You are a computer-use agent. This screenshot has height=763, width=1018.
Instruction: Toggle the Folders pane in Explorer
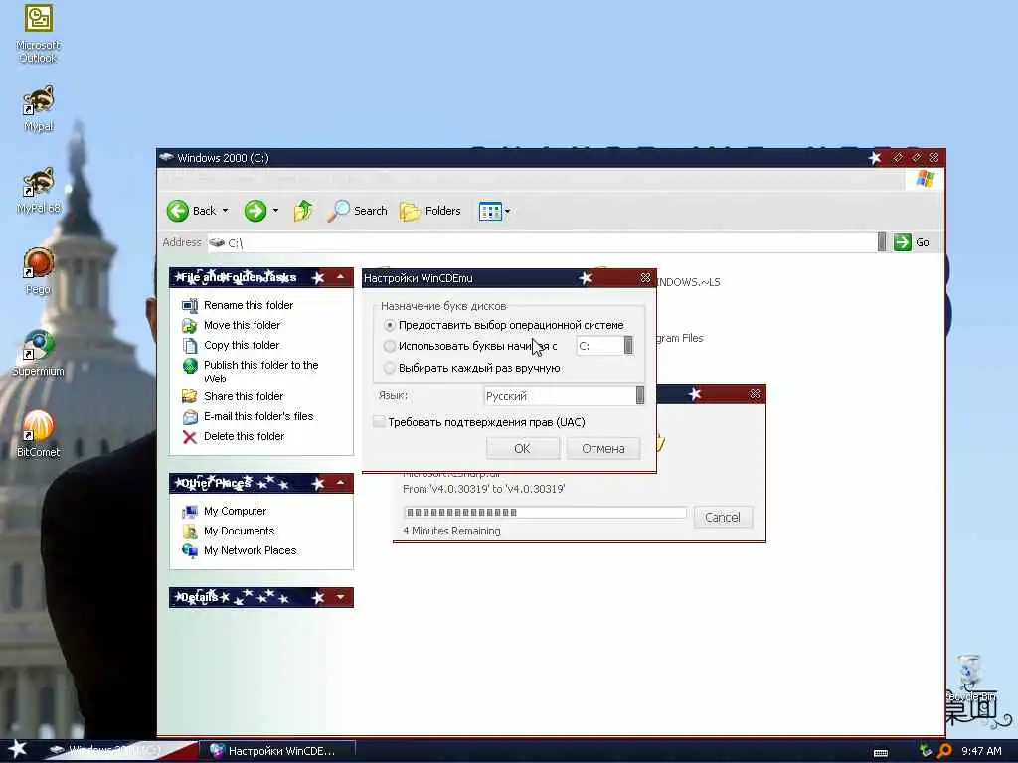coord(429,211)
